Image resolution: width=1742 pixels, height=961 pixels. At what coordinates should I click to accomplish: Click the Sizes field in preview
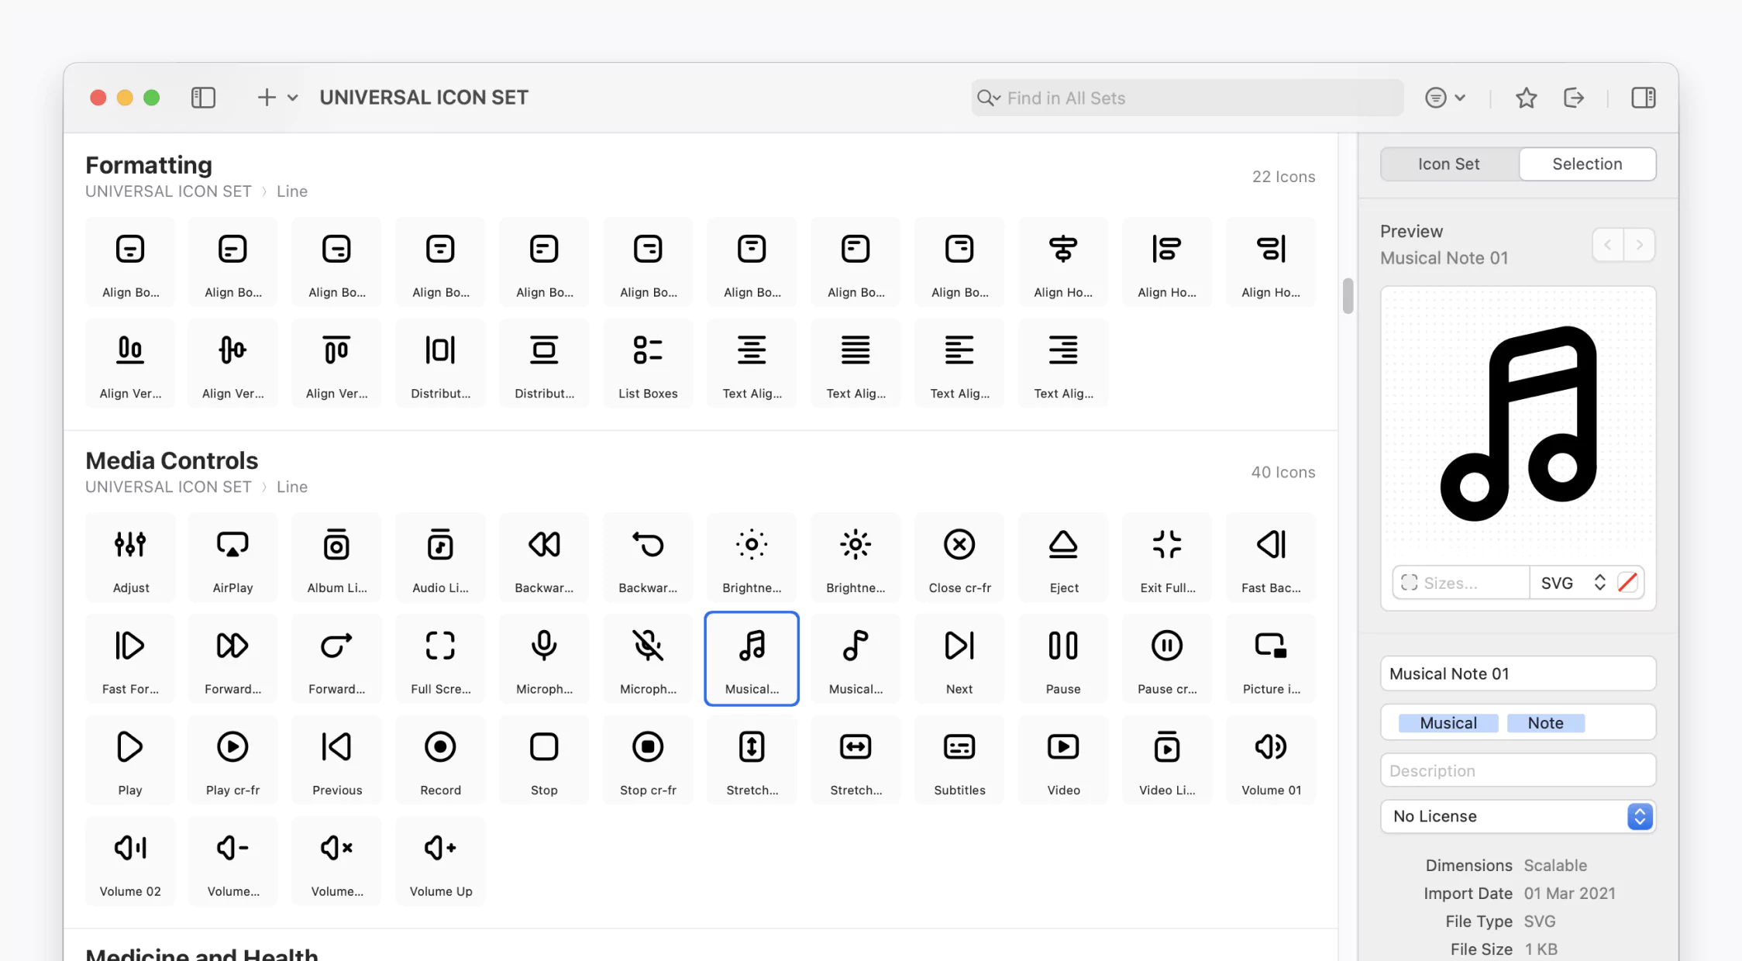click(1461, 583)
